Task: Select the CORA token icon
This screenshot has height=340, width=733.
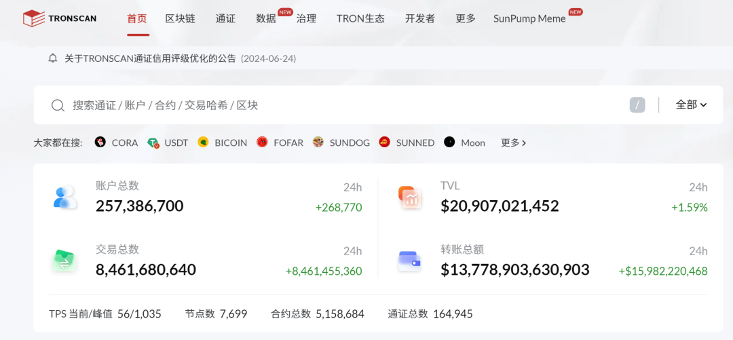Action: tap(100, 142)
